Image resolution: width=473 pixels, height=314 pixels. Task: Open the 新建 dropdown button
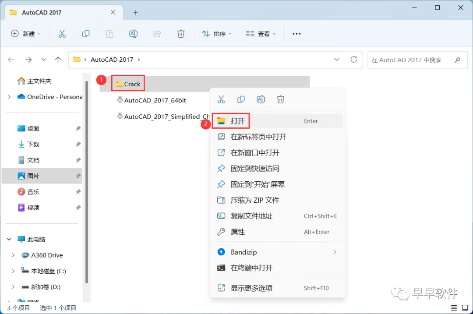click(x=26, y=34)
